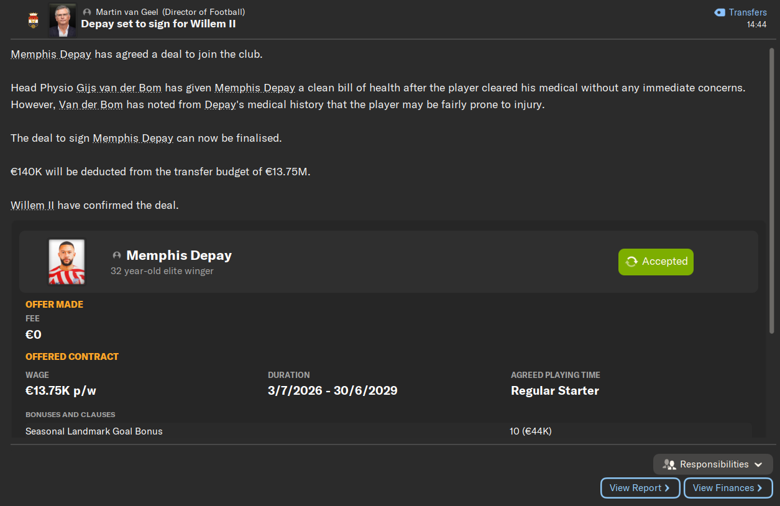
Task: Open Martin van Geel's profile name link
Action: 126,12
